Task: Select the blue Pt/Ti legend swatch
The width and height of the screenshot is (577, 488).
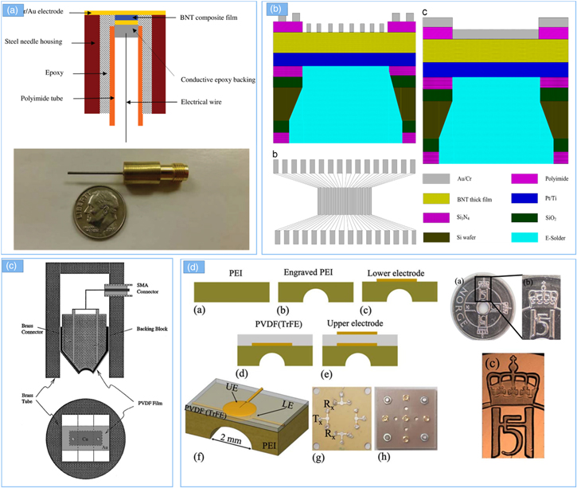Action: coord(524,198)
